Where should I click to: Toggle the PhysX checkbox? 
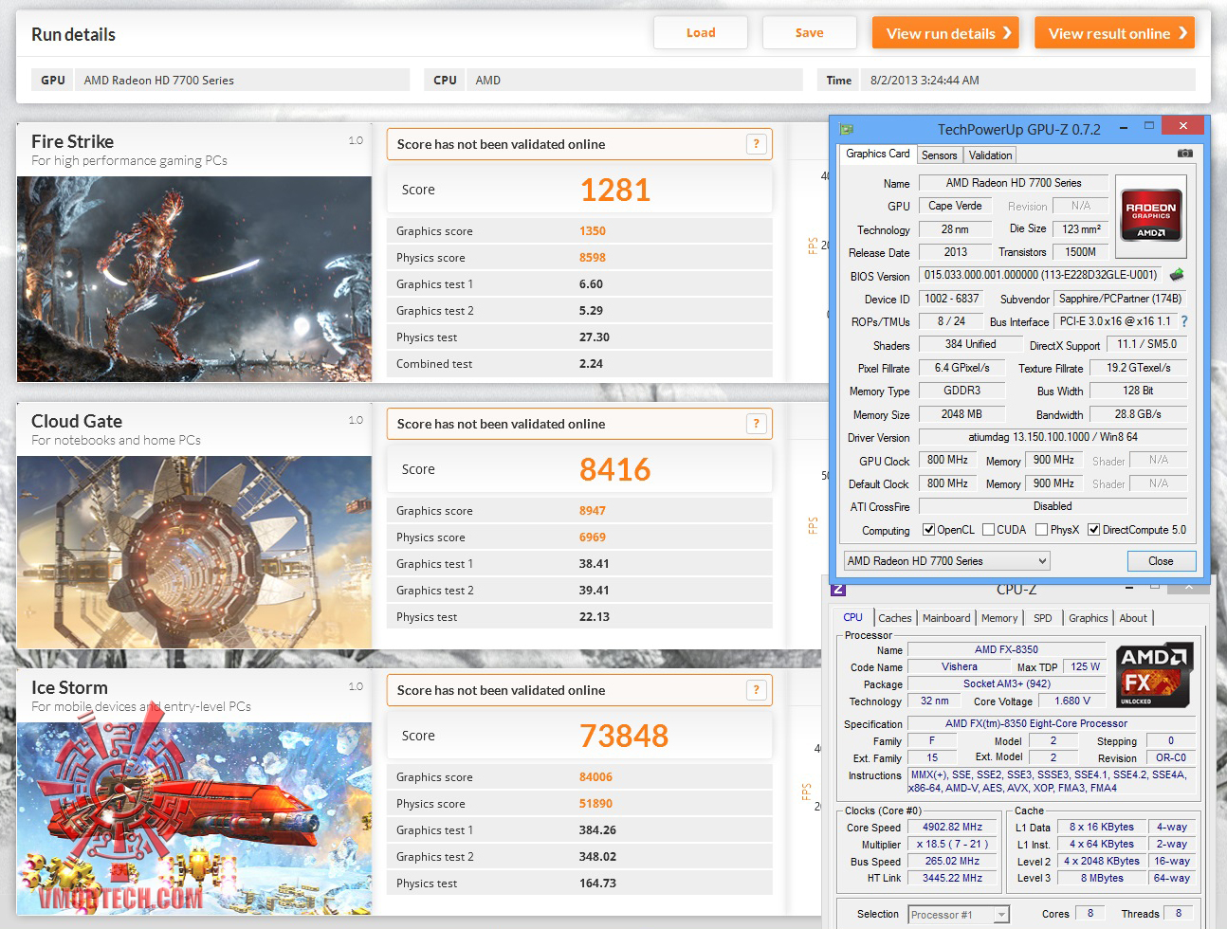click(x=1041, y=530)
